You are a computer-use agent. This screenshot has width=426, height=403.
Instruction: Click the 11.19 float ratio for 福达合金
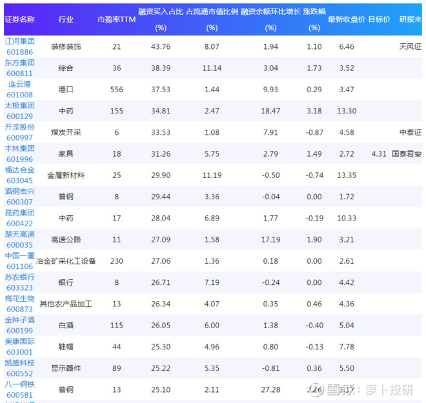212,175
